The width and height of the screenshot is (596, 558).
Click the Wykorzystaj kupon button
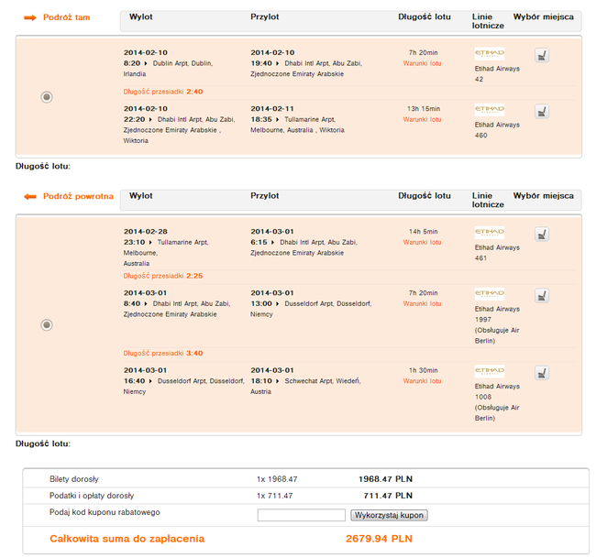(389, 516)
